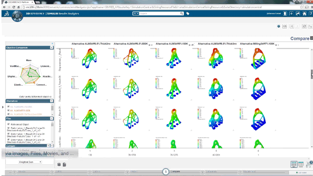Click the search magnifier icon

181,13
